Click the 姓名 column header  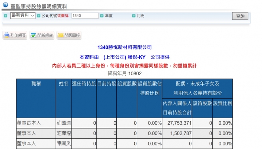point(63,98)
